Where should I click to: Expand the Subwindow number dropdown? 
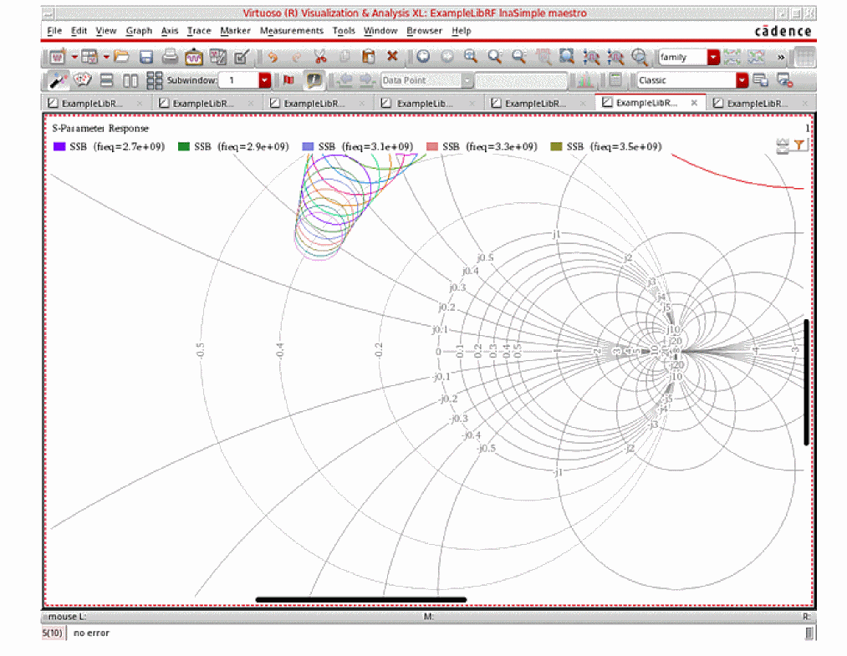point(264,80)
